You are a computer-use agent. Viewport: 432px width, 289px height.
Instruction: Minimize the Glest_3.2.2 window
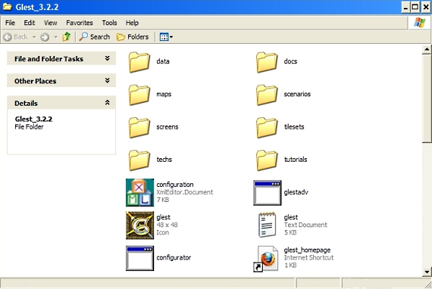tap(405, 7)
